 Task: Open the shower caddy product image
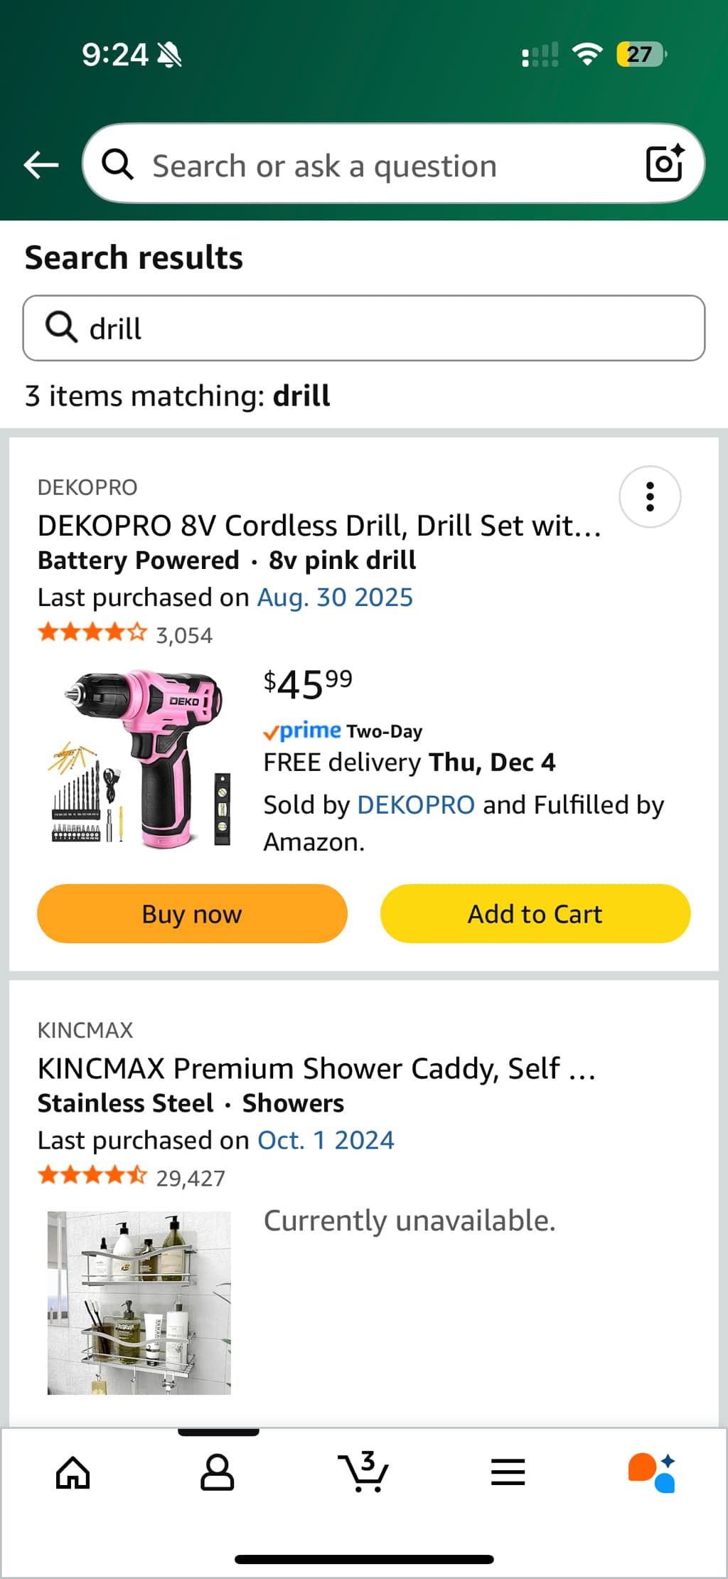139,1302
